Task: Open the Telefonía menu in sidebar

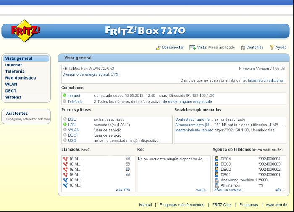Action: click(x=15, y=72)
